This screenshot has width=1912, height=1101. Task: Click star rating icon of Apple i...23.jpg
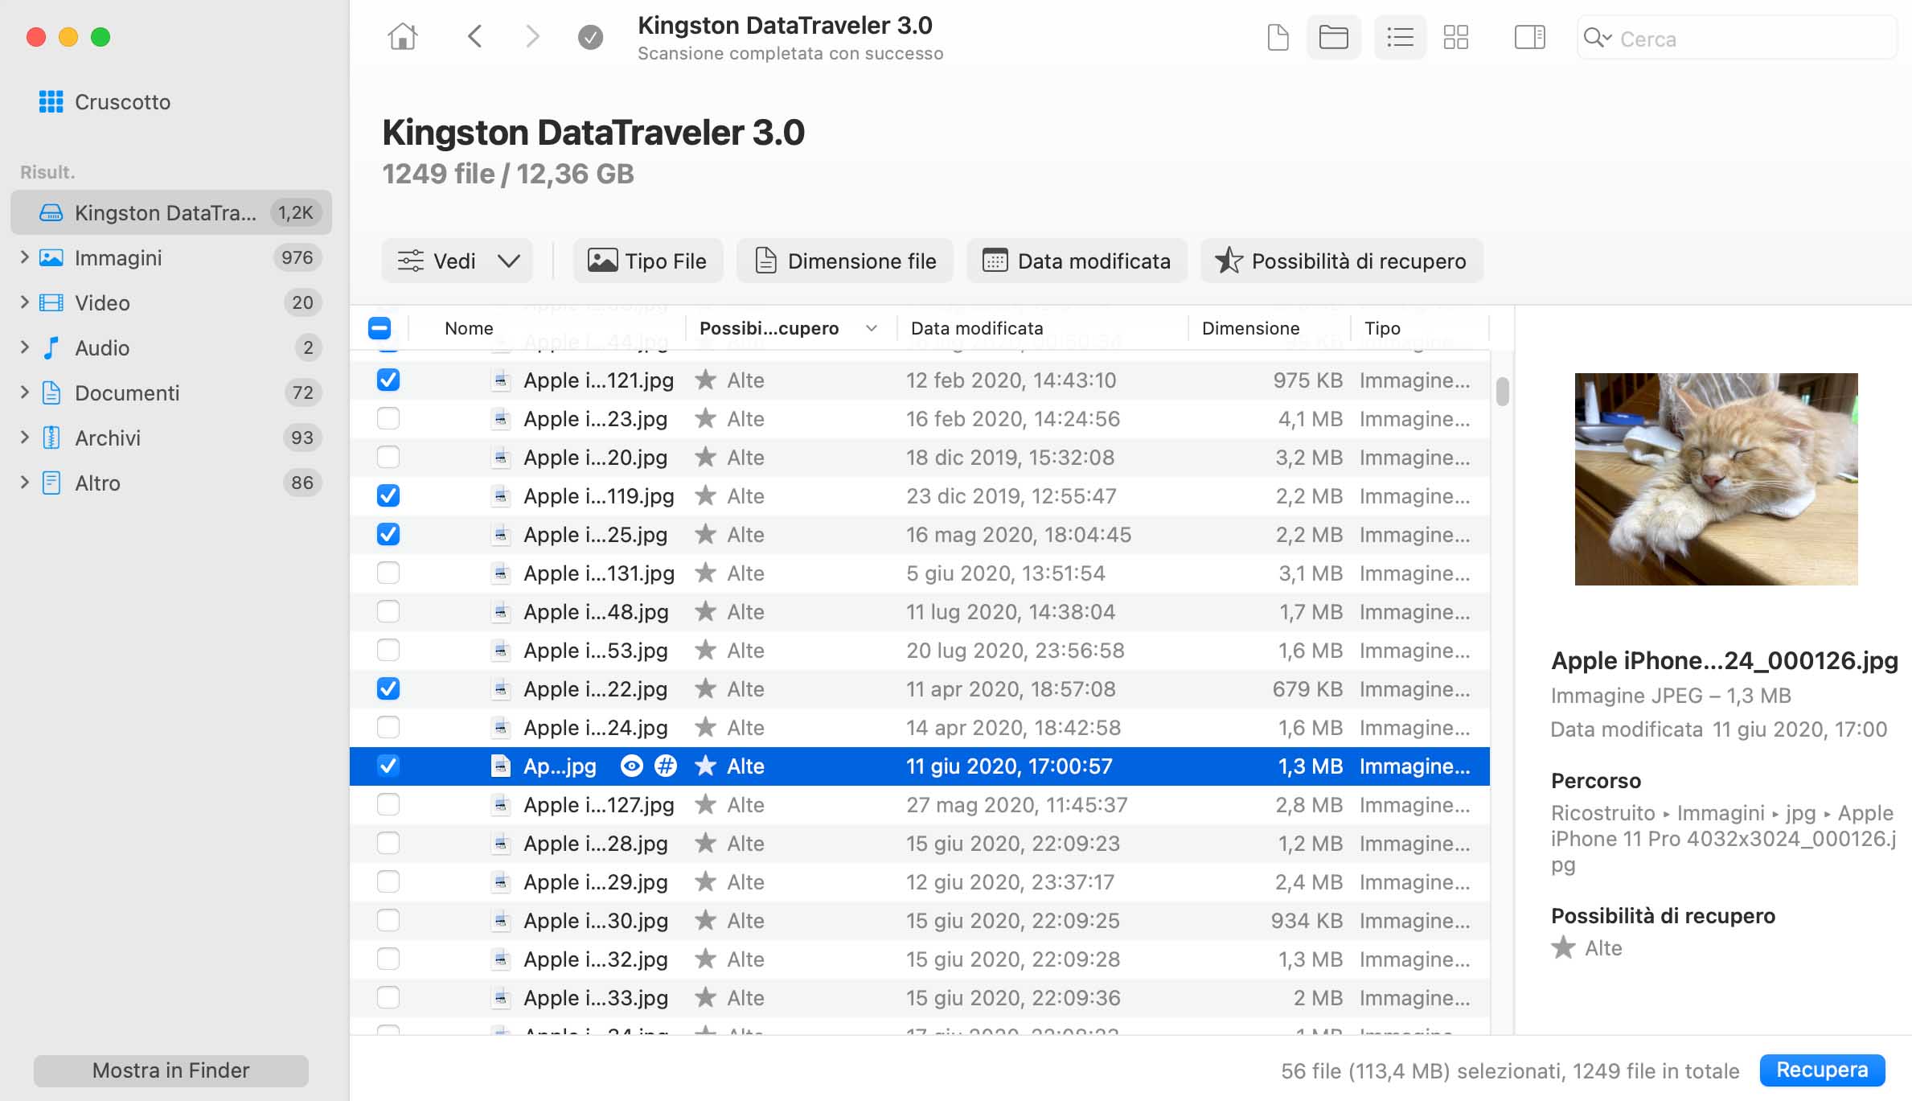click(706, 418)
